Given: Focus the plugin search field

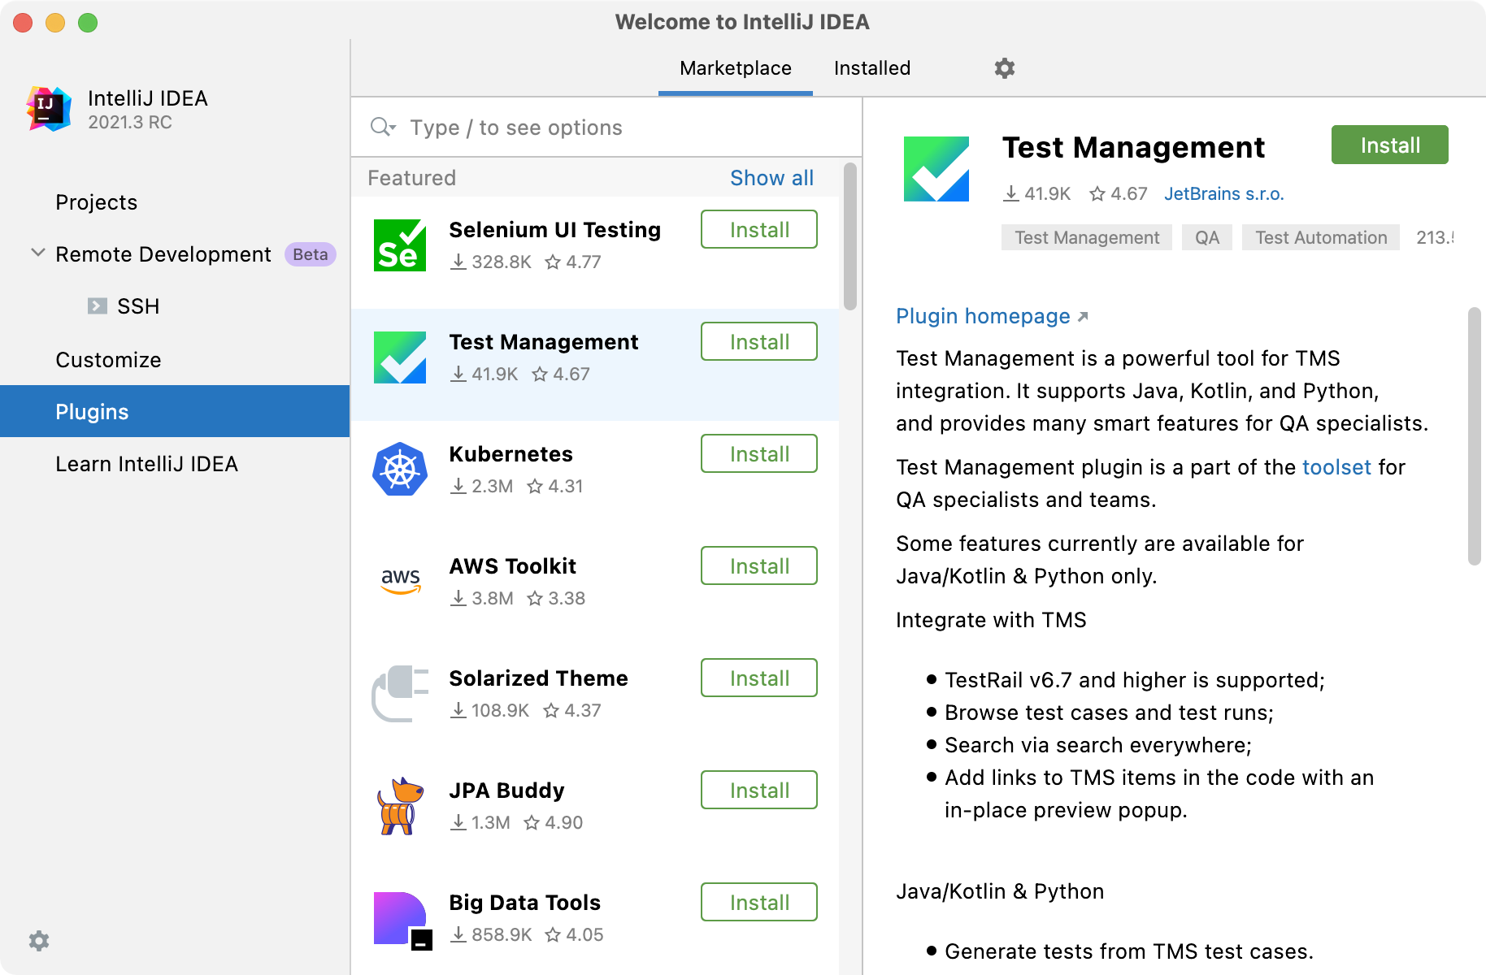Looking at the screenshot, I should tap(606, 128).
